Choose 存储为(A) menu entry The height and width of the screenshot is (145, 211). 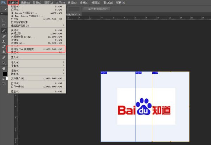(37, 43)
